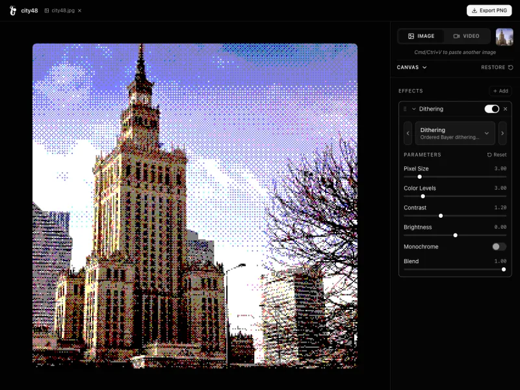This screenshot has height=390, width=520.
Task: Close the city48.jpg file tab
Action: click(79, 10)
